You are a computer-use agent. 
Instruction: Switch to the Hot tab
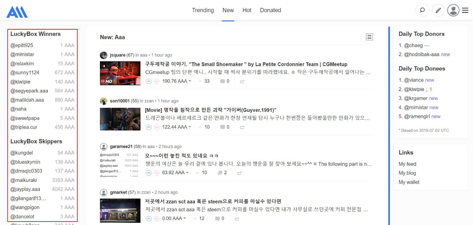click(x=247, y=10)
